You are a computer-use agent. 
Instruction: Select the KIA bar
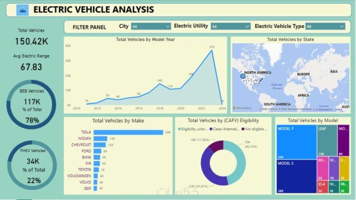point(97,163)
